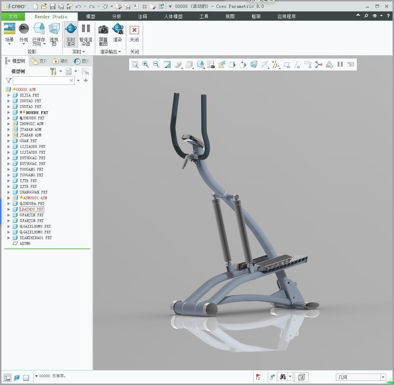Click the save icon in quick access toolbar
394x385 pixels.
pos(52,6)
